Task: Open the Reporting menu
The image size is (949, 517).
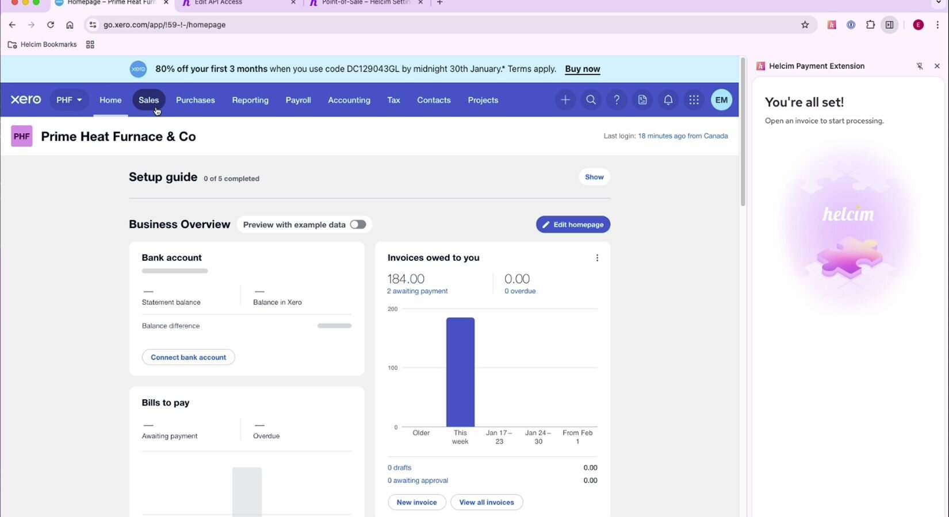Action: (x=250, y=100)
